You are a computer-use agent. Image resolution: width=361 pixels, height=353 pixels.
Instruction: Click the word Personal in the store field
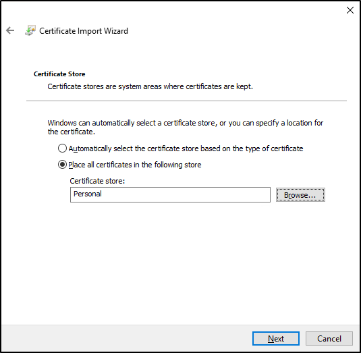click(x=88, y=194)
